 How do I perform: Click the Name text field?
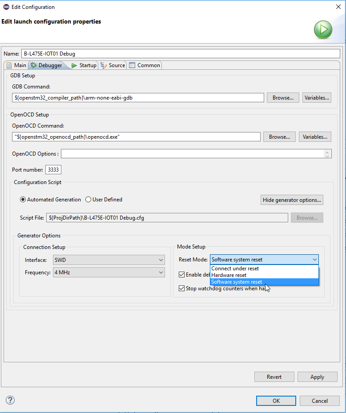[x=180, y=54]
